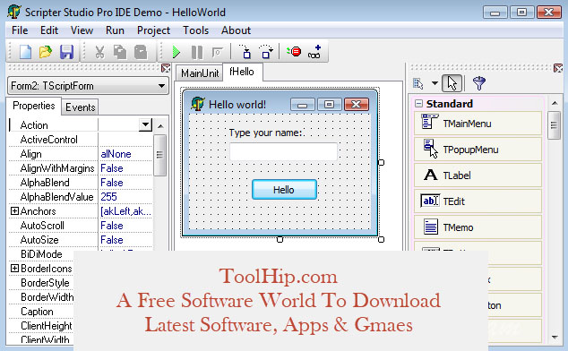The image size is (568, 351).
Task: Close the component palette panel
Action: coord(558,68)
